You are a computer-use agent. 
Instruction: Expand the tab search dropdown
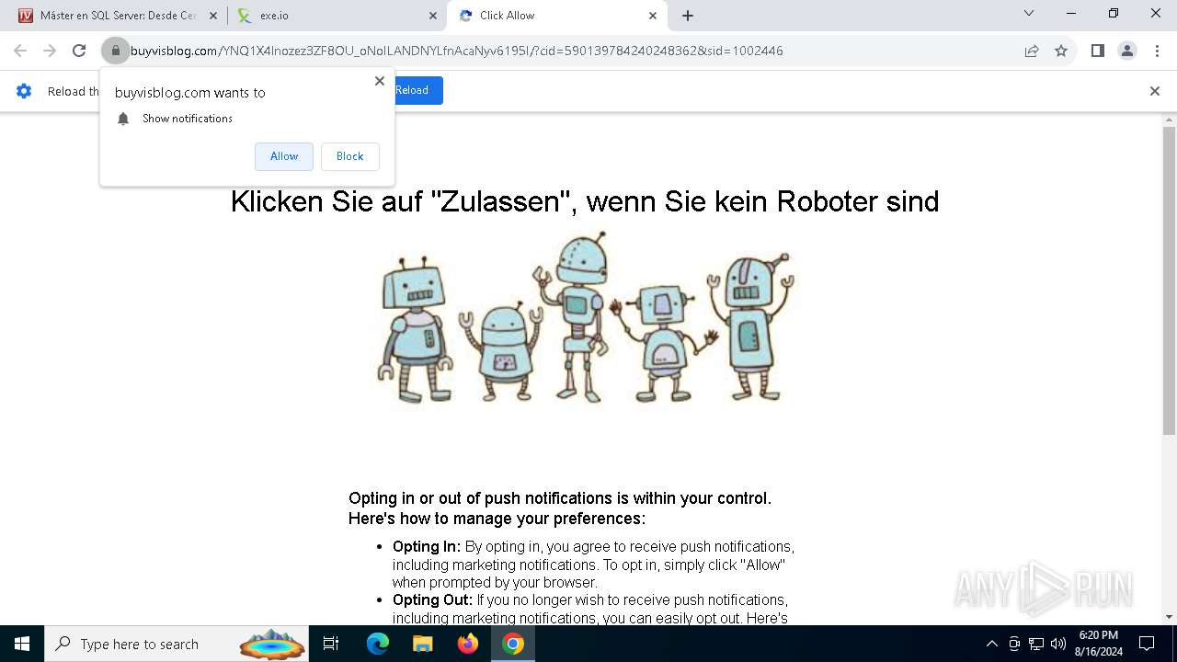click(1029, 13)
